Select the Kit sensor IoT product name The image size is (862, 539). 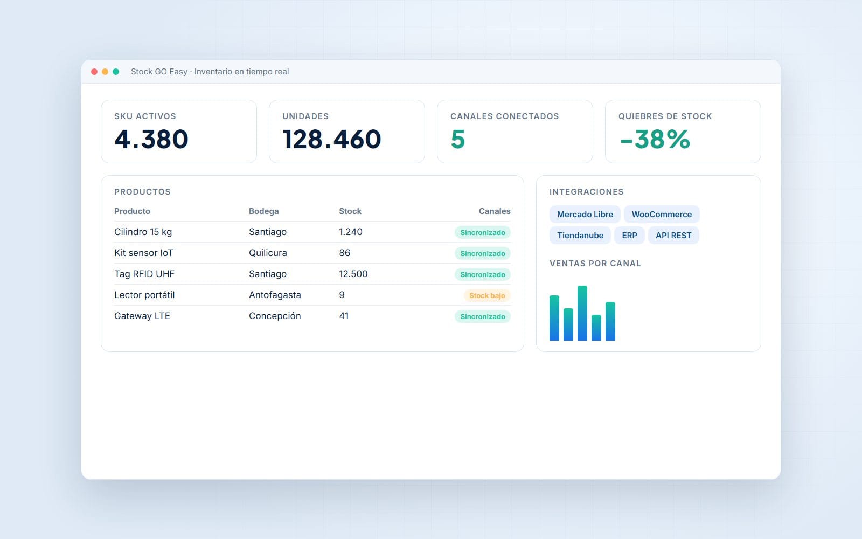144,253
